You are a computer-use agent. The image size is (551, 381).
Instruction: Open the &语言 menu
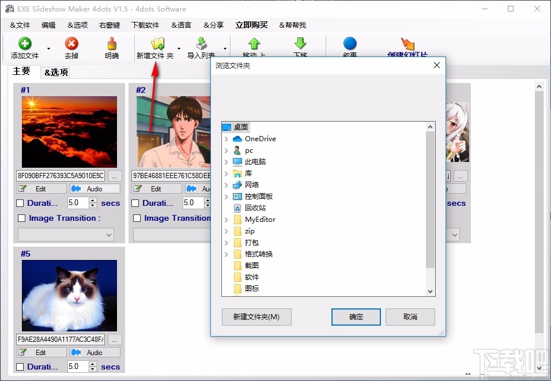point(181,25)
